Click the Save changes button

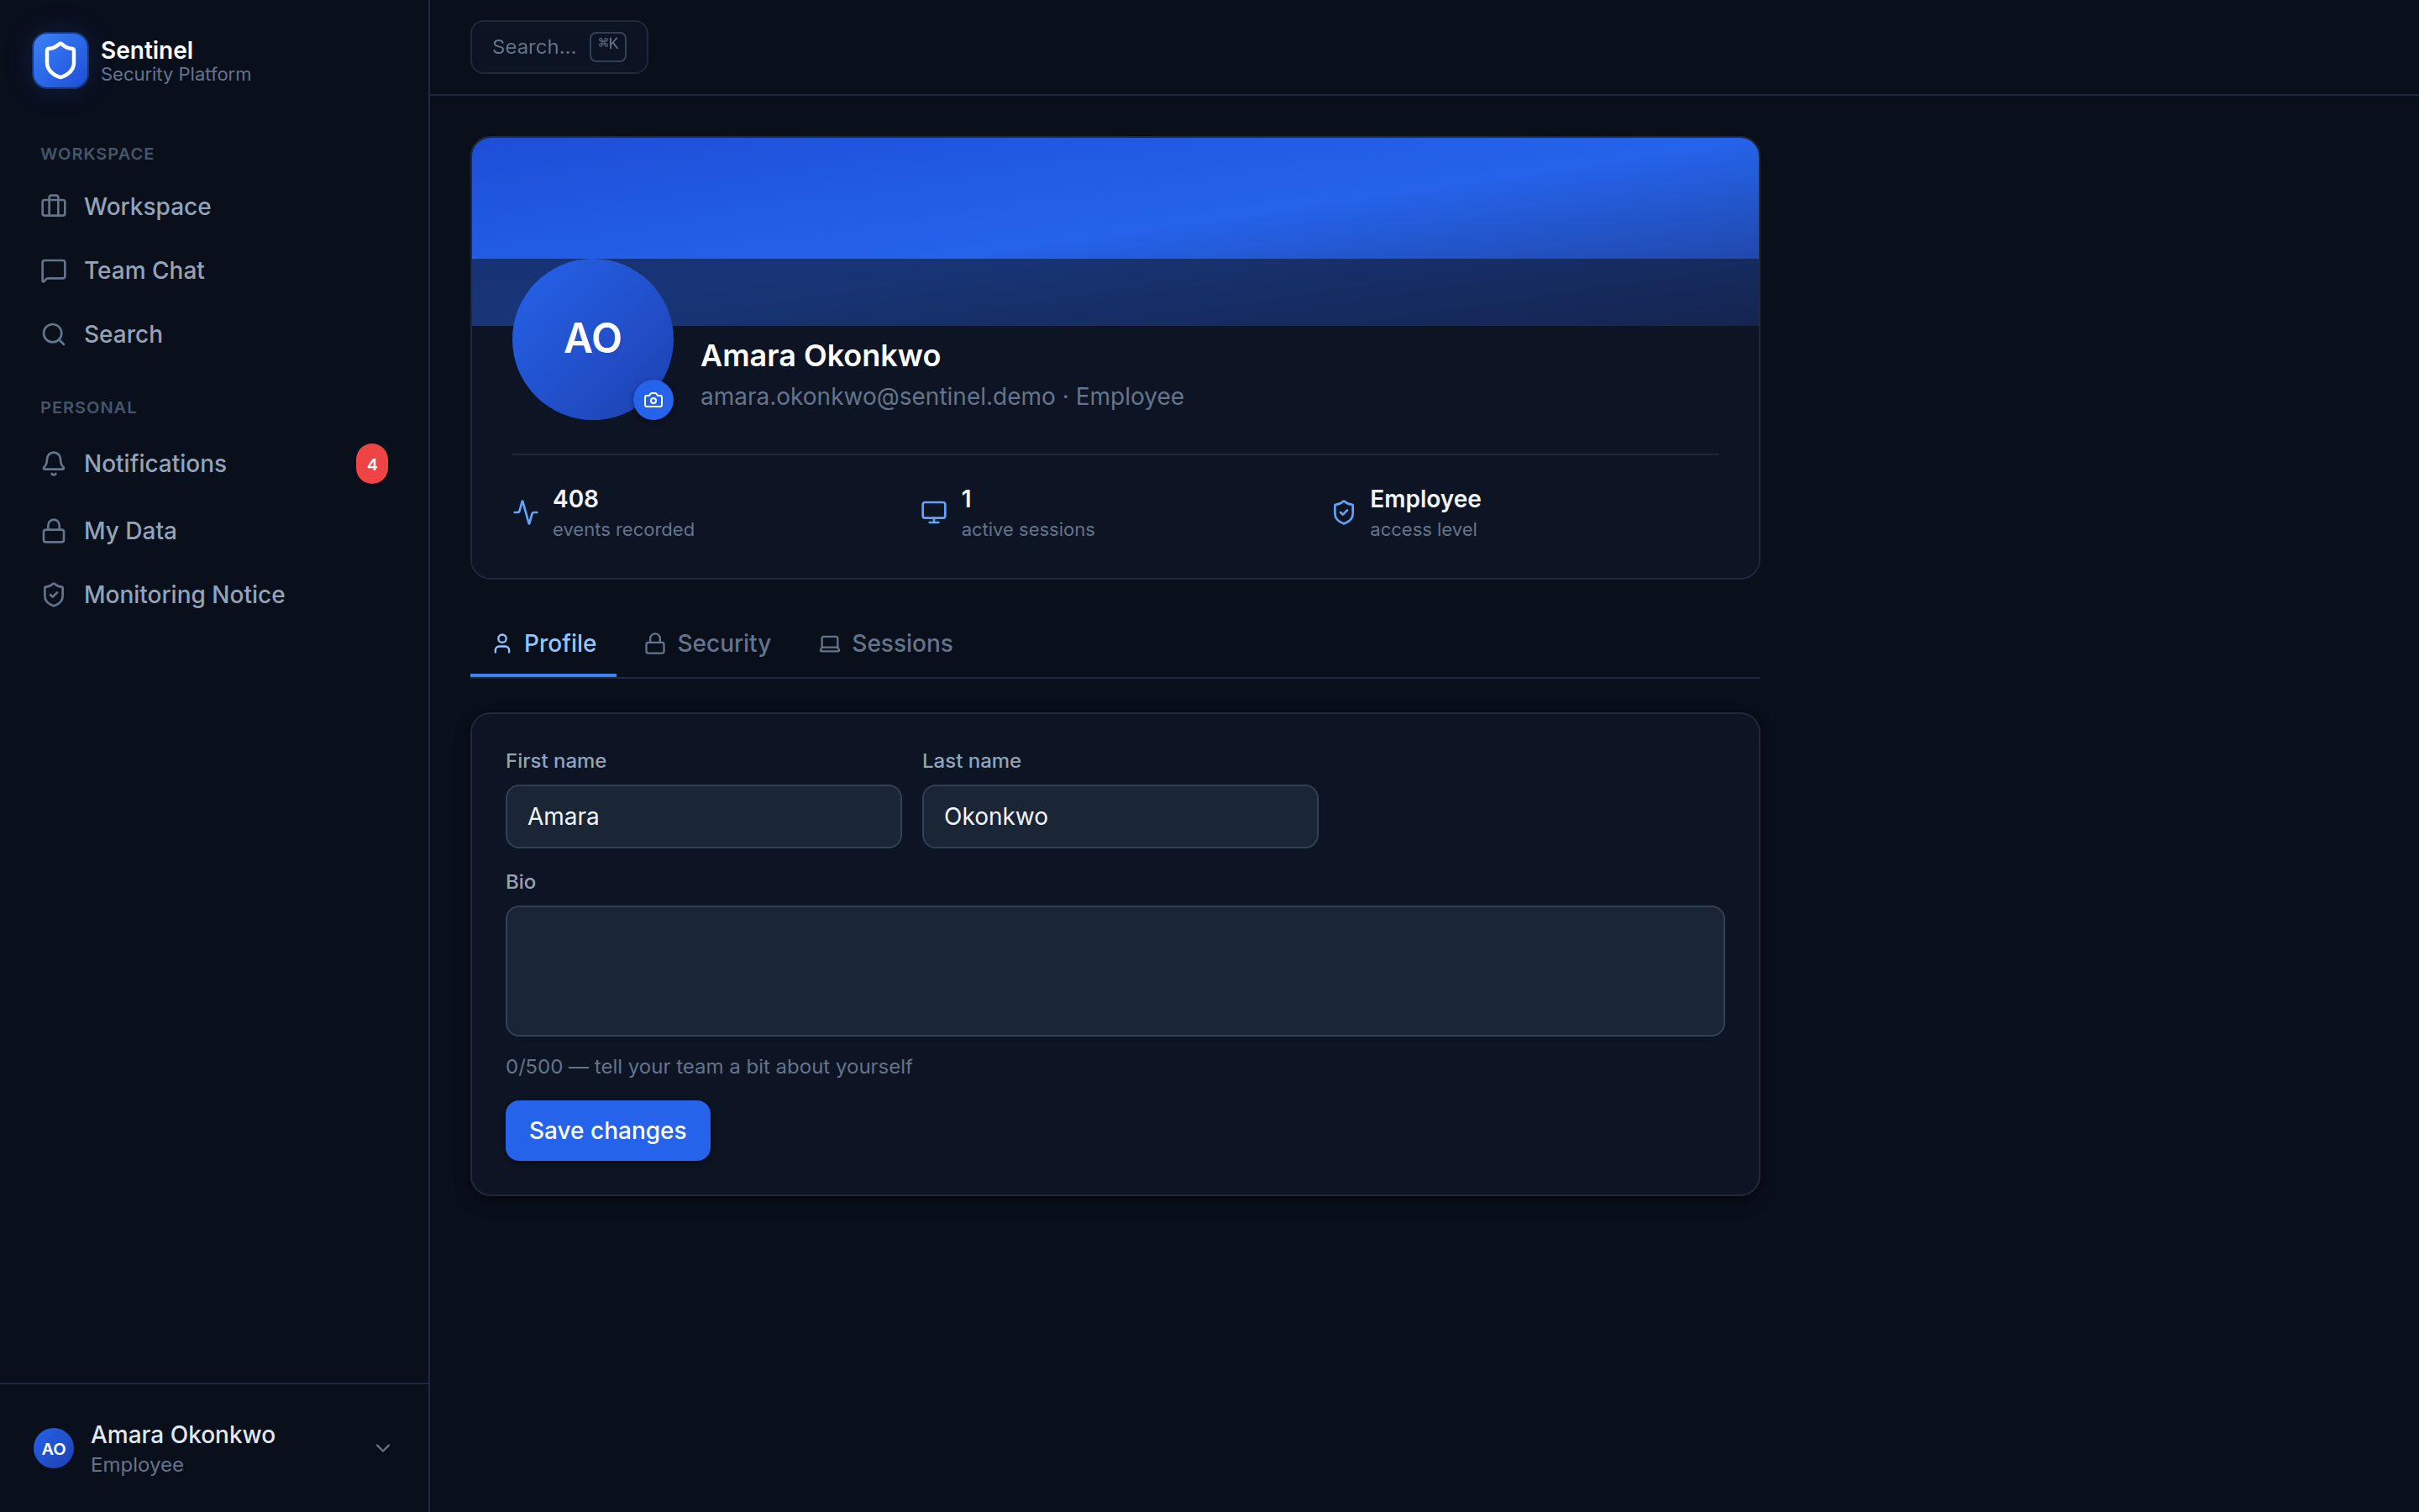point(608,1130)
